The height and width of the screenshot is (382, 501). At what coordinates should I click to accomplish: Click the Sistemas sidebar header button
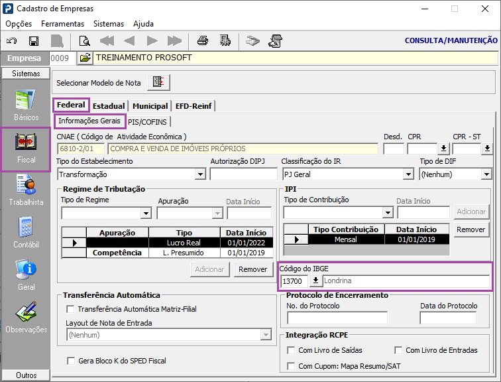click(x=26, y=74)
